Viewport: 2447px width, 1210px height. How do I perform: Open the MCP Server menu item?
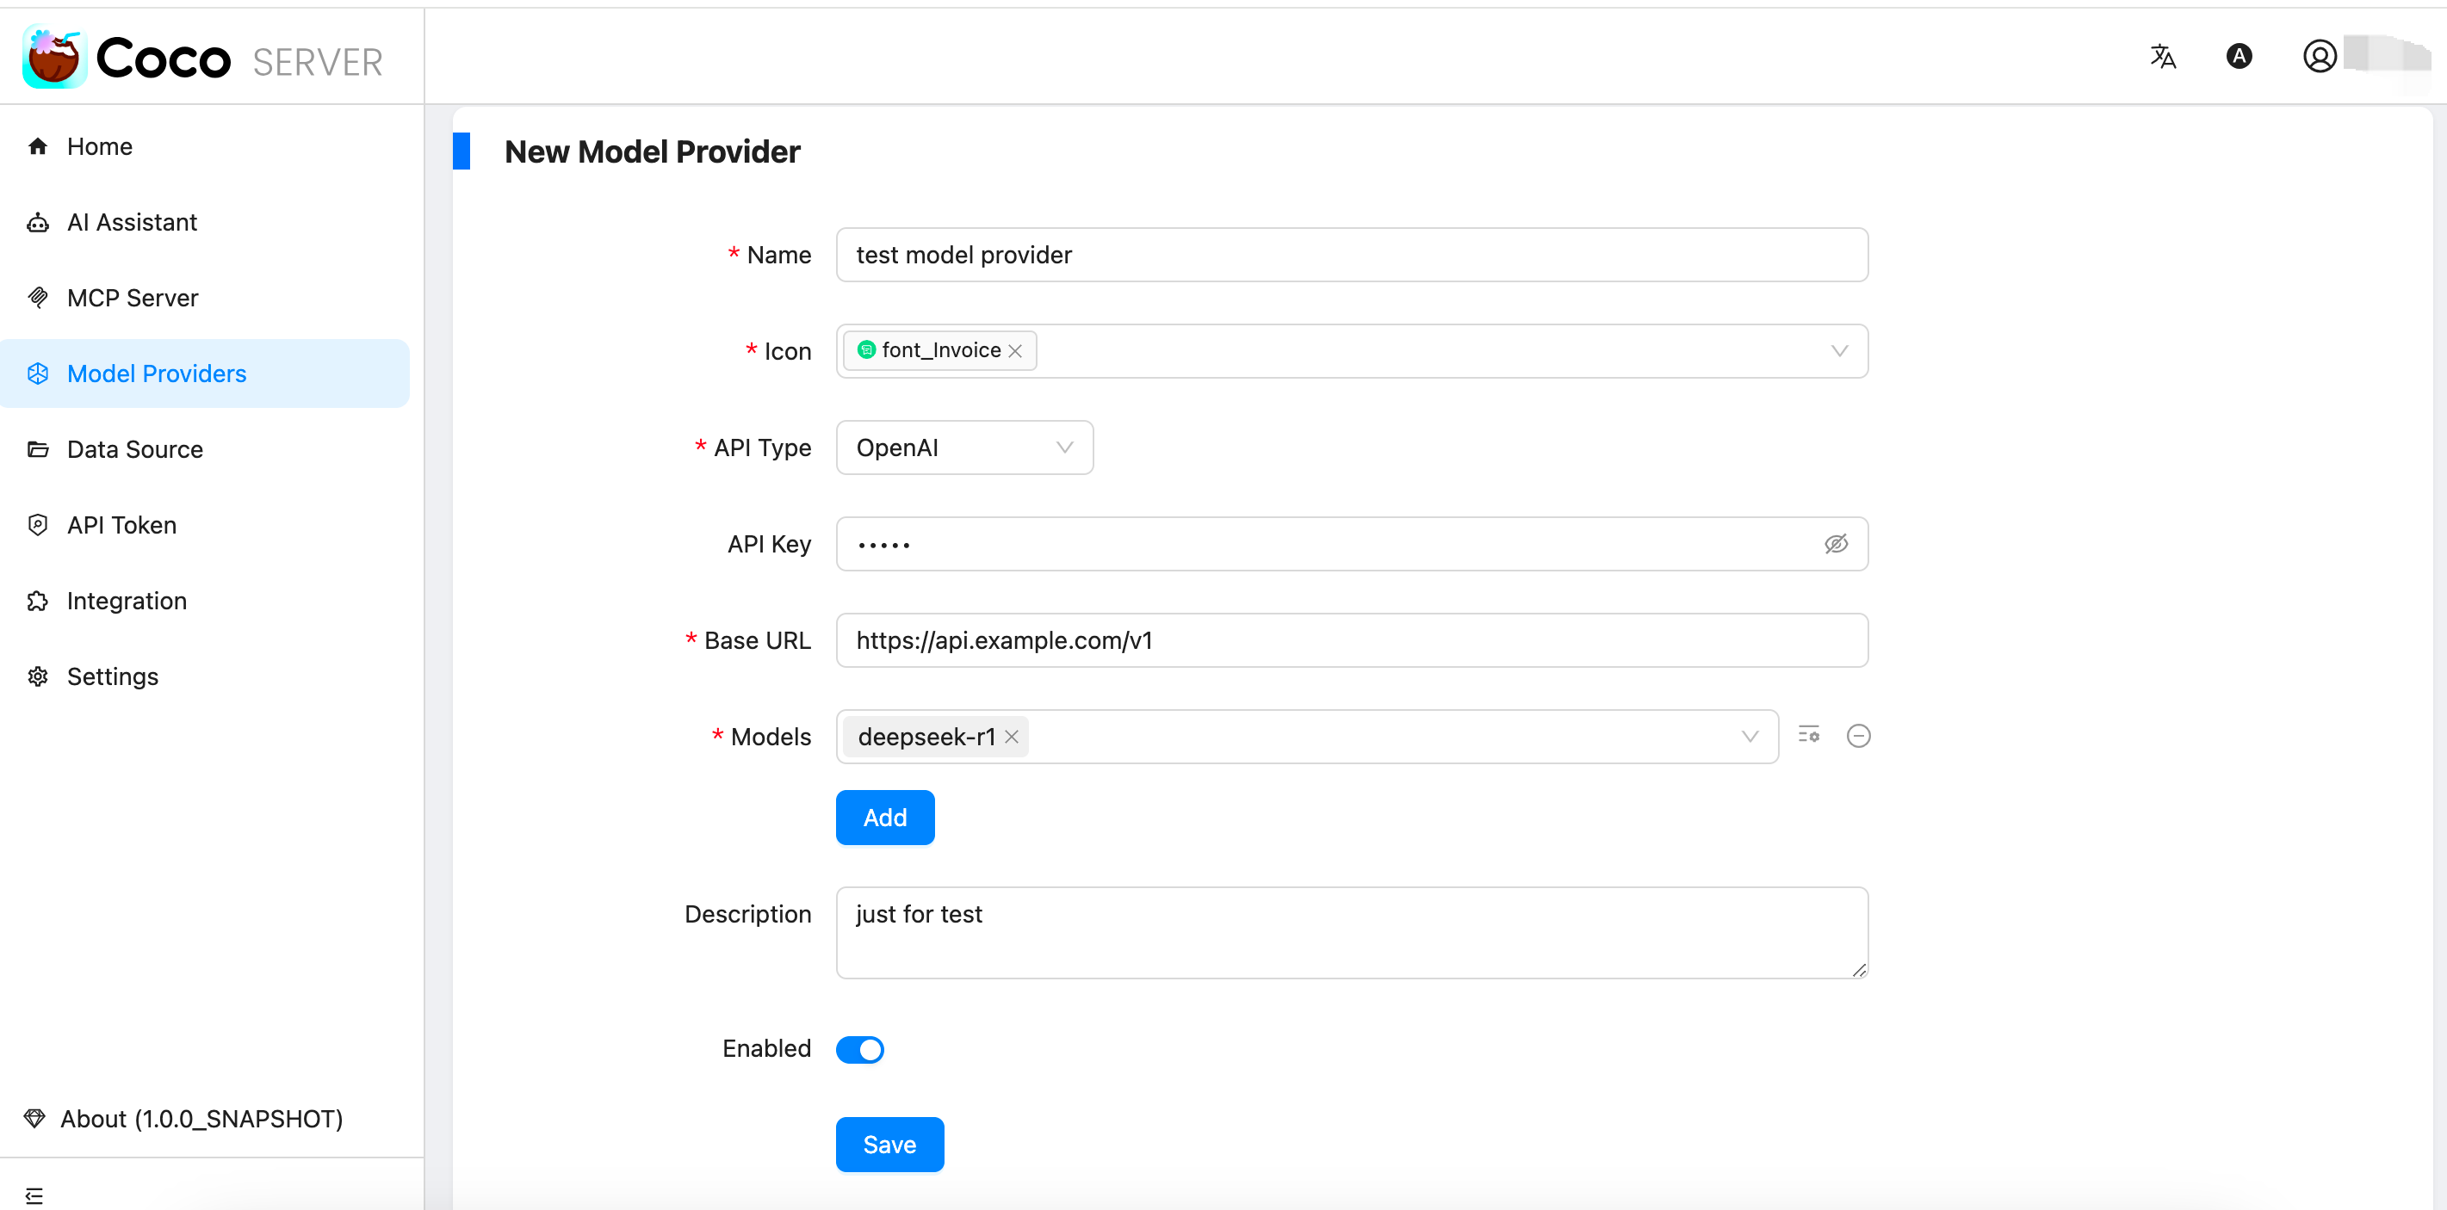[205, 299]
